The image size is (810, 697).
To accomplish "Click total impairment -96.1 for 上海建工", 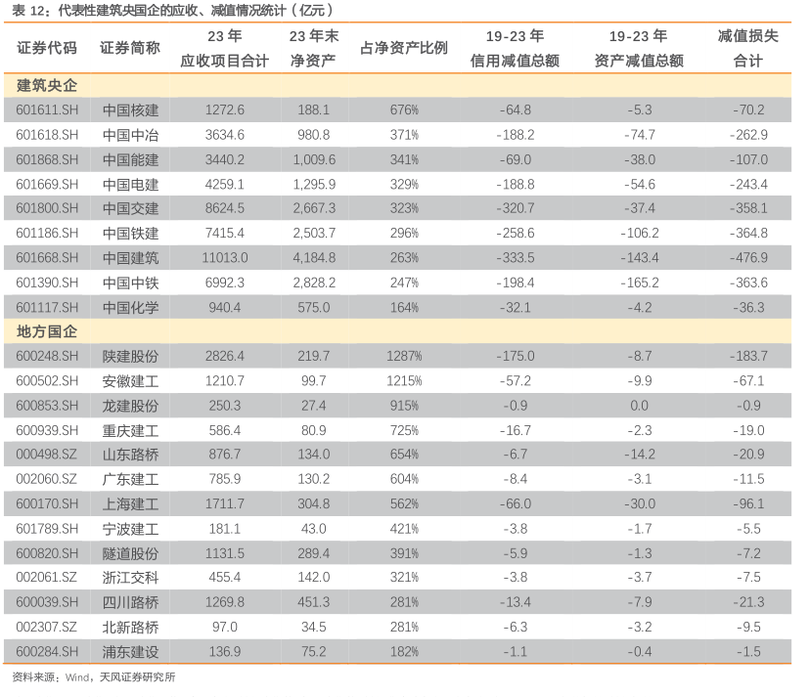I will coord(748,503).
